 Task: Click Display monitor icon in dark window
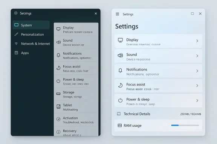click(58, 29)
